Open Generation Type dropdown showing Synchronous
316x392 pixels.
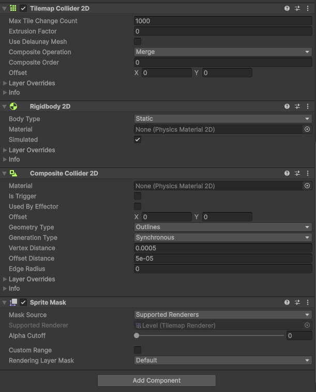tap(223, 237)
